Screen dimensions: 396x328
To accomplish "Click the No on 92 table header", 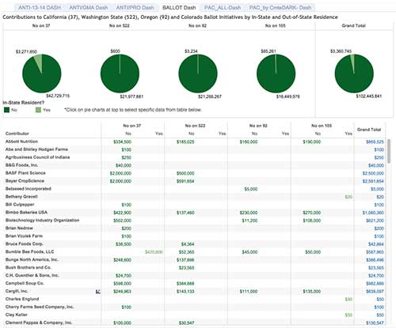I will pos(258,126).
